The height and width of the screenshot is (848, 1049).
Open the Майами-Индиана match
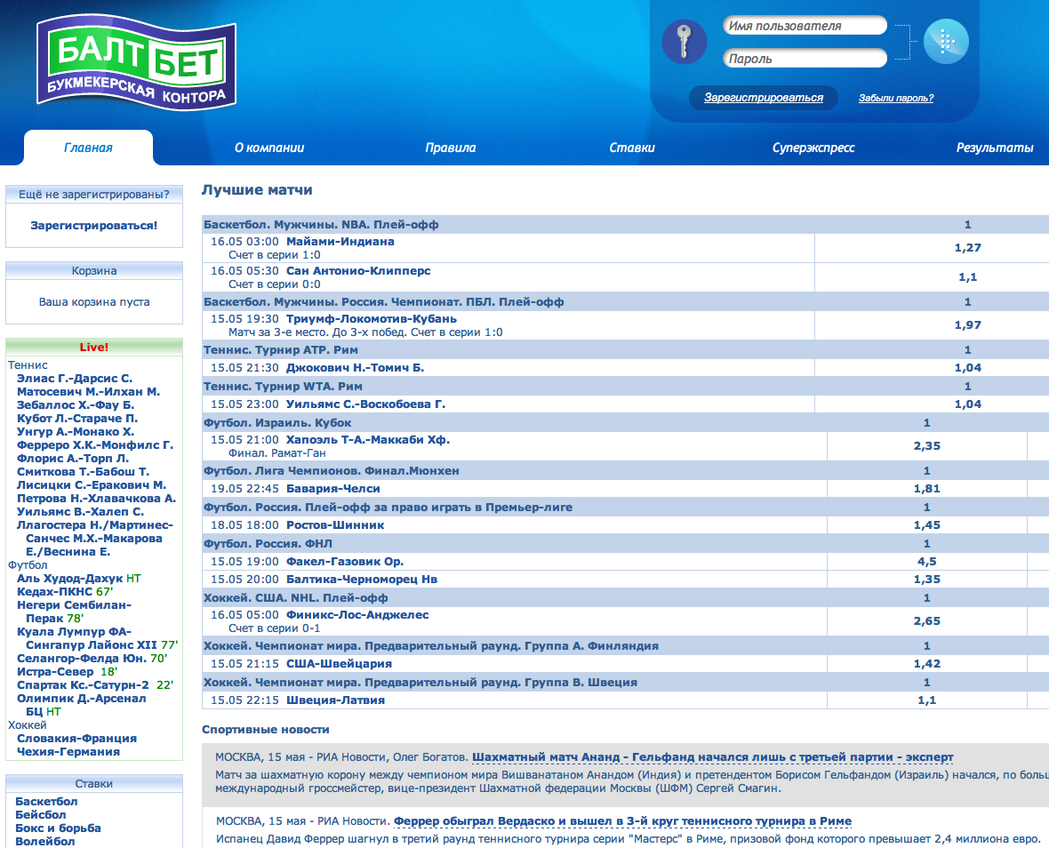[x=340, y=242]
